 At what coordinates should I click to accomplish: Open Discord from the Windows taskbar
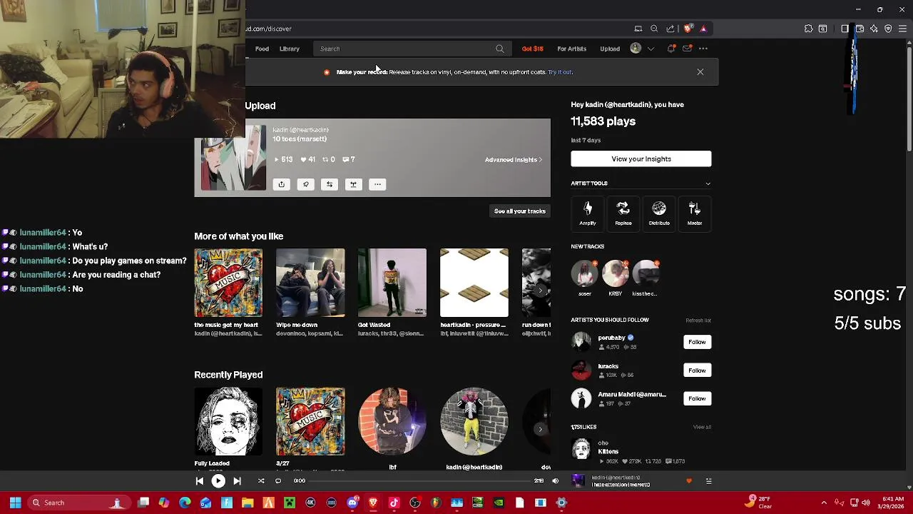[x=352, y=503]
